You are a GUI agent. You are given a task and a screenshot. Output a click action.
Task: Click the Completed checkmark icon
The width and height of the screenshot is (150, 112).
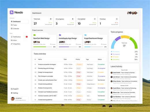(x=95, y=19)
